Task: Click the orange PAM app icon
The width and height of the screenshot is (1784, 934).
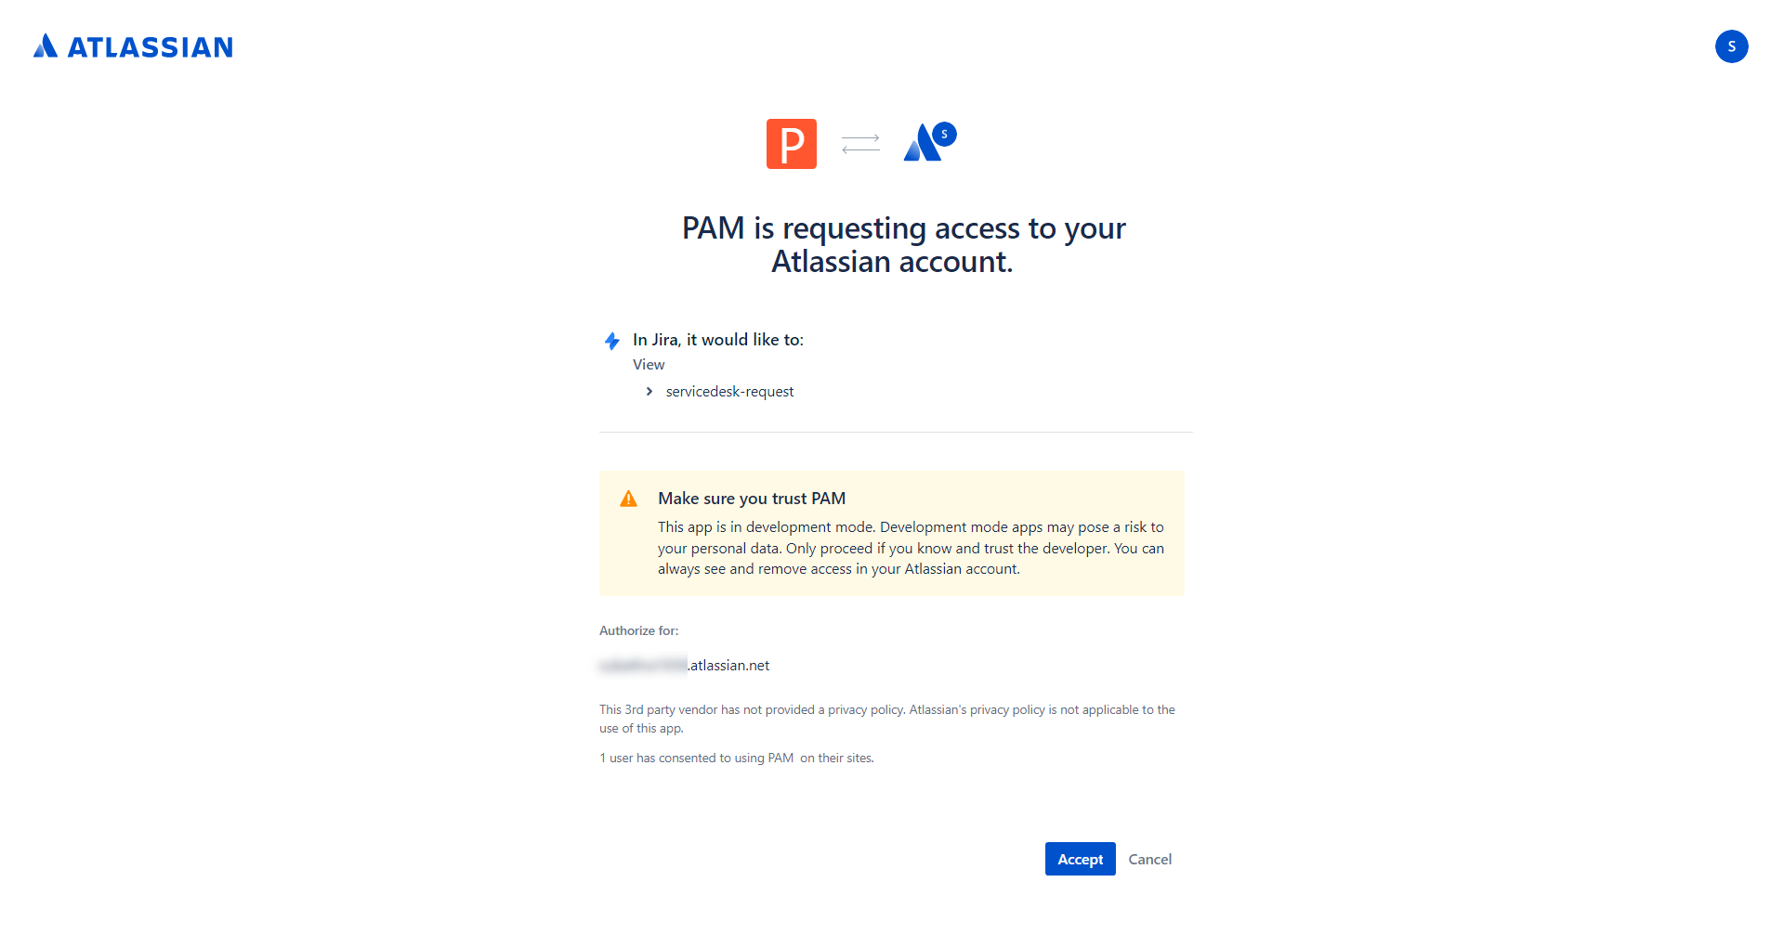Action: coord(791,144)
